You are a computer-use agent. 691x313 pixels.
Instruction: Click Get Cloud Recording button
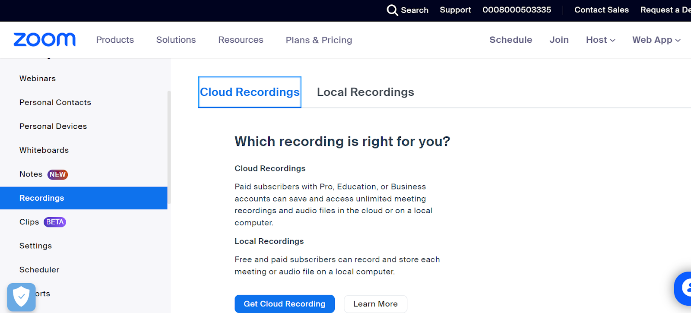285,304
